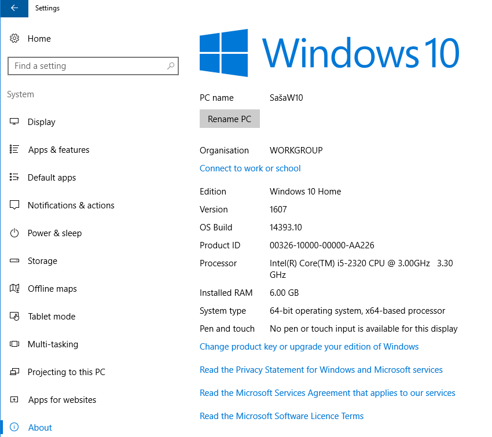The width and height of the screenshot is (492, 437).
Task: Click Product ID 00326-10000-00000-AA226
Action: (322, 245)
